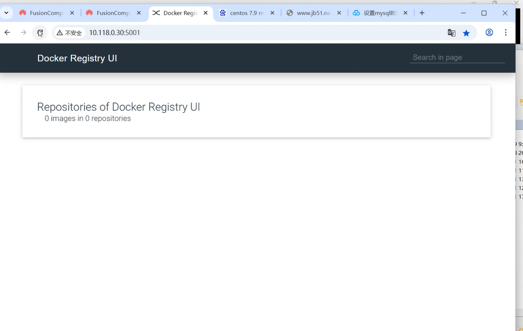Screen dimensions: 523x331
Task: Click the address bar URL 10.118.0.30:5001
Action: click(115, 33)
